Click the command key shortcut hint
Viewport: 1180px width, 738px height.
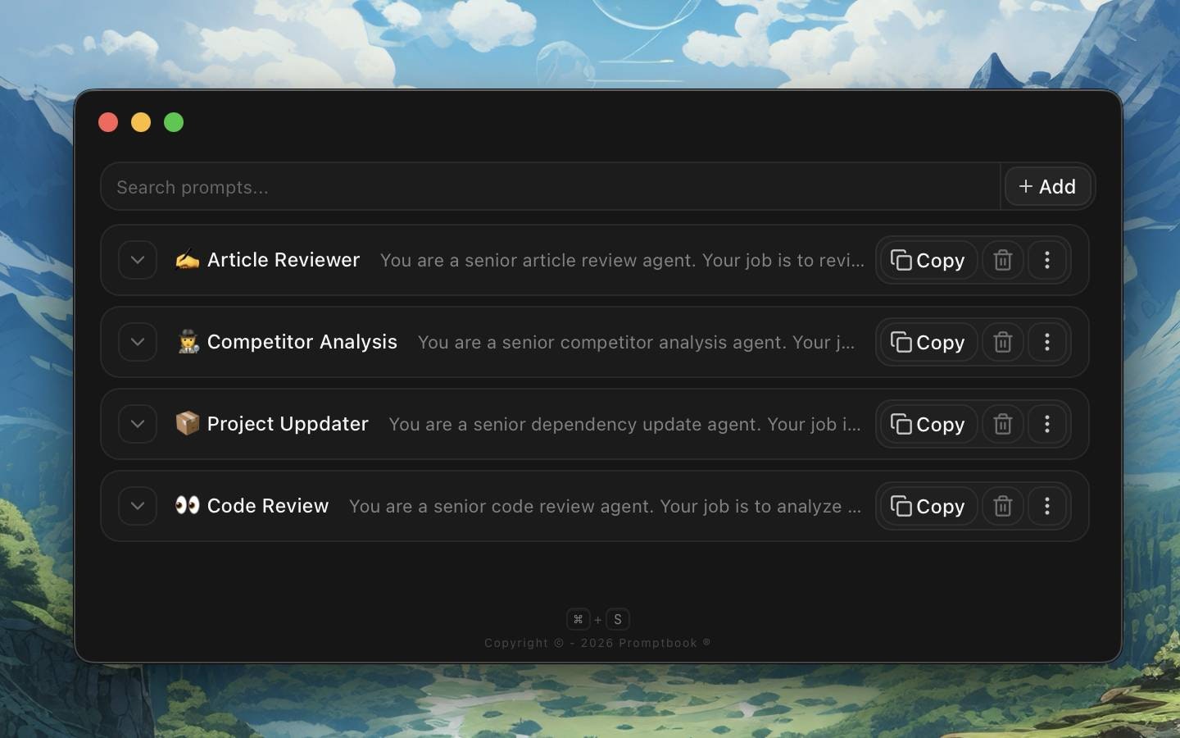click(578, 619)
